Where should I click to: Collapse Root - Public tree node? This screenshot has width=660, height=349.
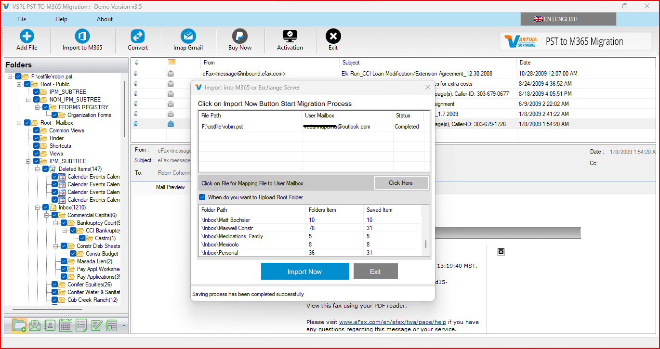pos(19,84)
